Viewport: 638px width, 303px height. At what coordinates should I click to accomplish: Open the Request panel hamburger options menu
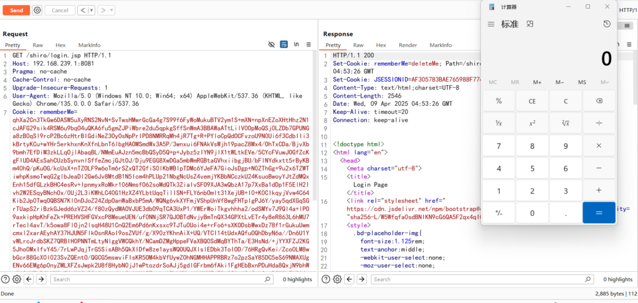coord(309,45)
